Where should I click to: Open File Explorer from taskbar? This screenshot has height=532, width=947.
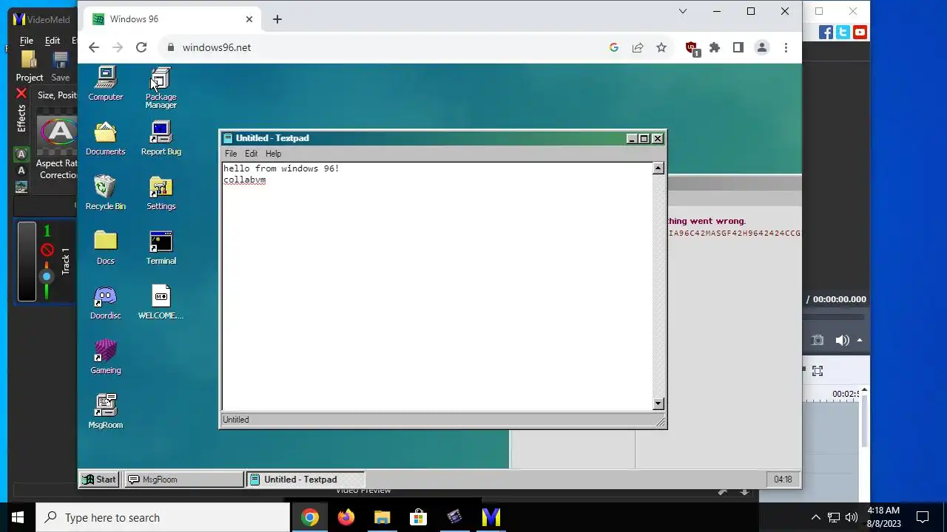tap(382, 517)
